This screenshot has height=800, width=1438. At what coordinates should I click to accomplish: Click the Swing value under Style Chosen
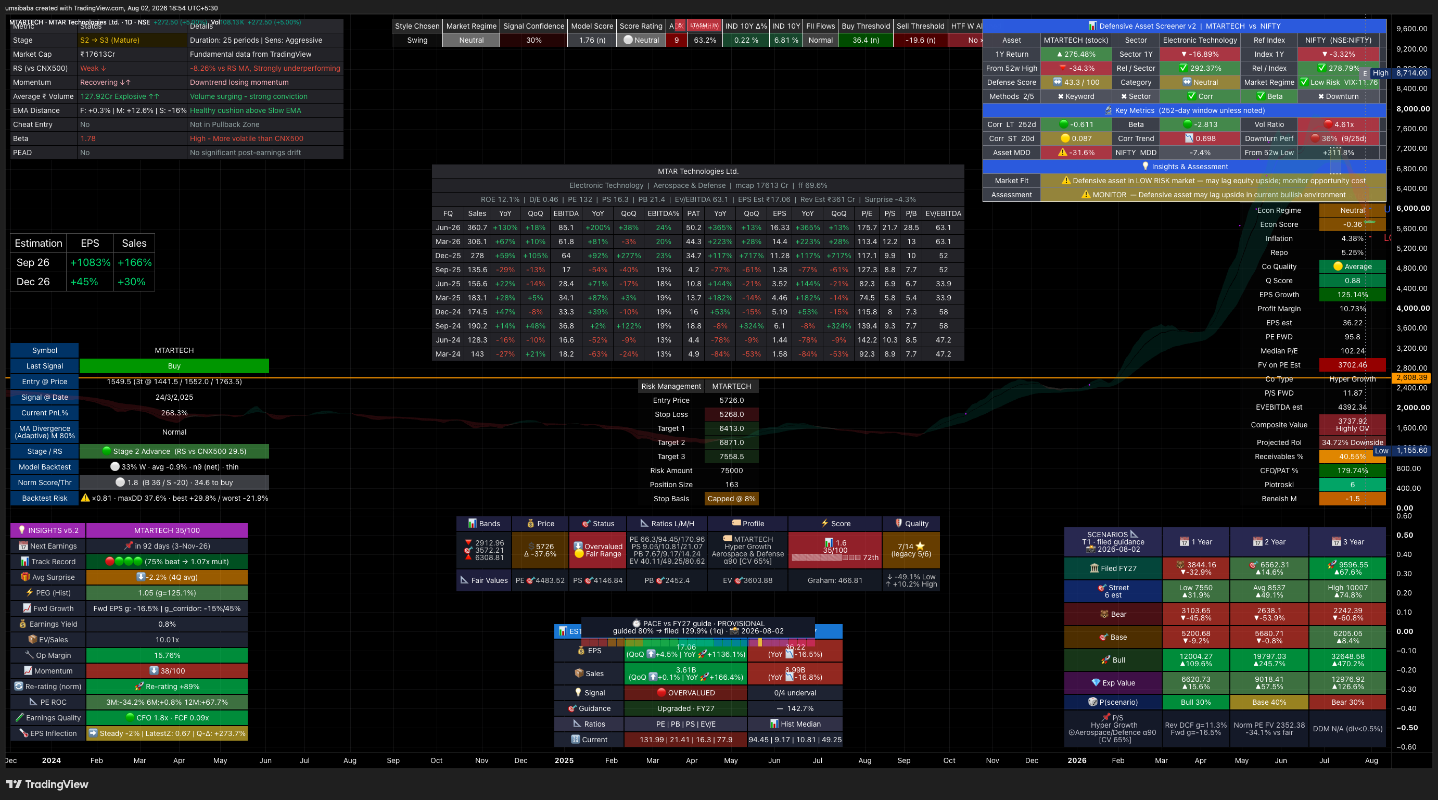tap(417, 40)
